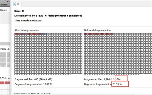The width and height of the screenshot is (152, 95).
Task: Click the Degree of fragmentation: 10.62 % line
Action: (x=33, y=84)
